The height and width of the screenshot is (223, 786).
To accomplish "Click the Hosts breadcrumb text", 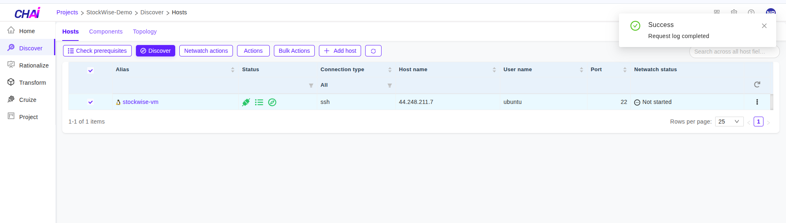I will pos(179,12).
